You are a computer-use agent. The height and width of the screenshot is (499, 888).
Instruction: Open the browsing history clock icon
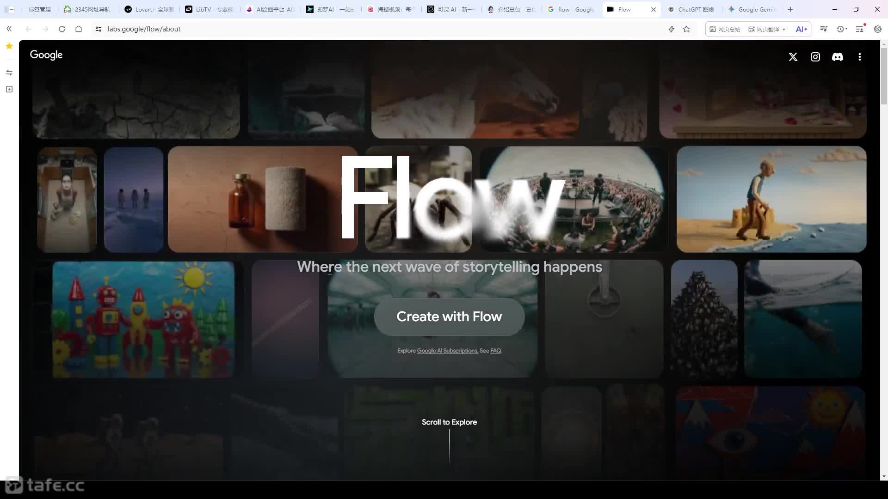click(840, 29)
